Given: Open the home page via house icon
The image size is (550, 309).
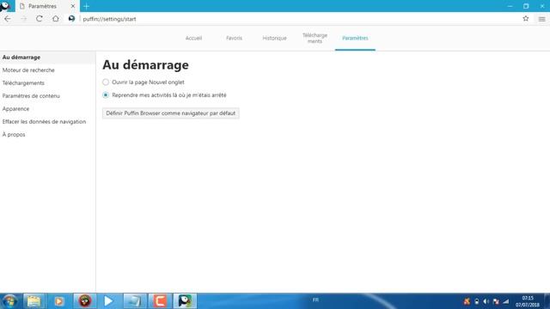Looking at the screenshot, I should pos(55,19).
